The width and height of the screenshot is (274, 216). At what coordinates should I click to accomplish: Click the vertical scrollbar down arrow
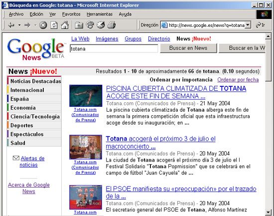coord(268,212)
